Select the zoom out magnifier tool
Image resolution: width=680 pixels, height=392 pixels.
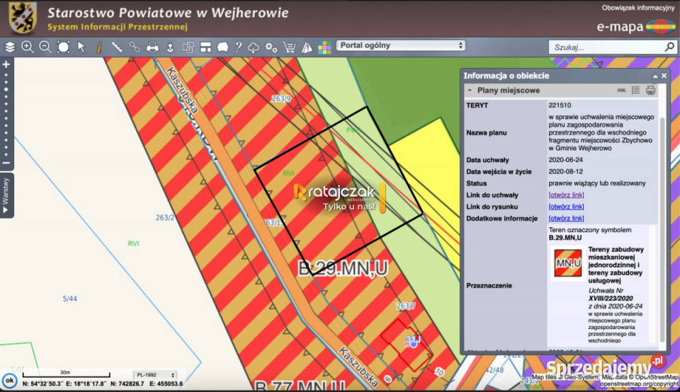click(x=45, y=47)
